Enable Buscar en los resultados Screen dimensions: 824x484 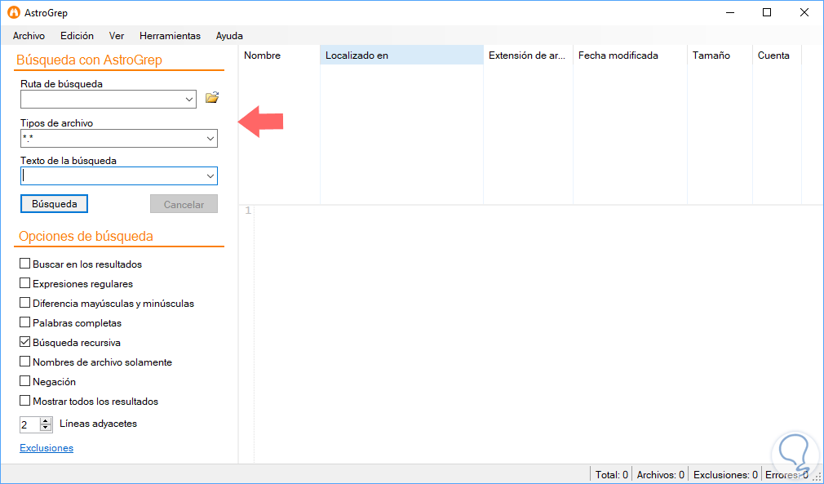(x=24, y=264)
